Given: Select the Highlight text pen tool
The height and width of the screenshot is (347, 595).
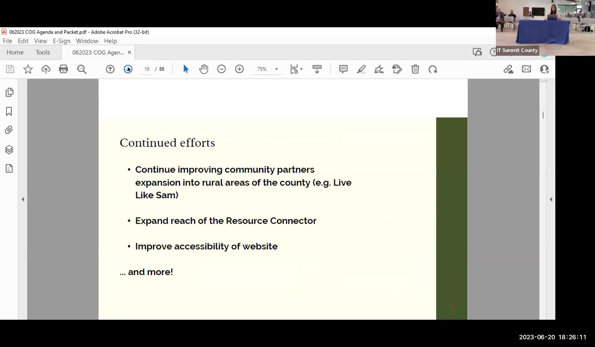Looking at the screenshot, I should tap(361, 69).
